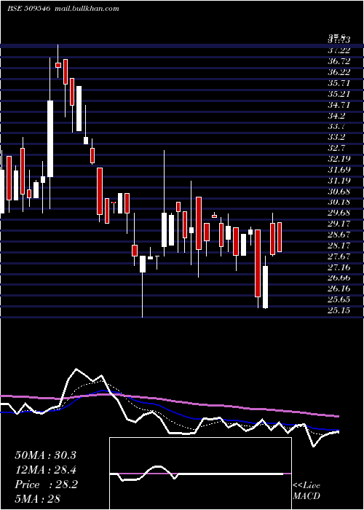364x510 pixels.
Task: Select the 35.21 axis value
Action: [339, 94]
